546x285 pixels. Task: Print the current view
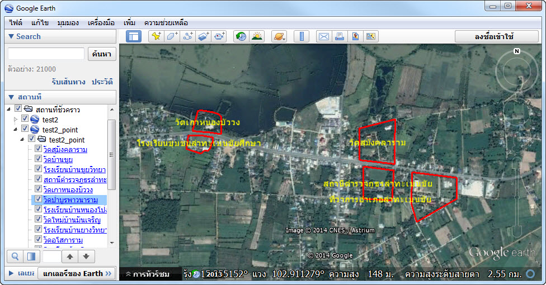point(340,36)
